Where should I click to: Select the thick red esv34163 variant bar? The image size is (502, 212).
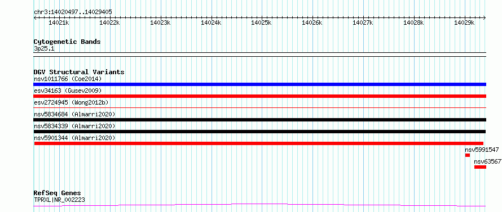[x=259, y=96]
